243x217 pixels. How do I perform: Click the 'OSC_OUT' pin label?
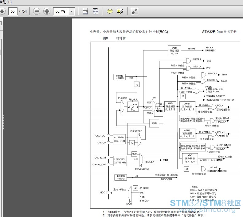[x=101, y=136]
